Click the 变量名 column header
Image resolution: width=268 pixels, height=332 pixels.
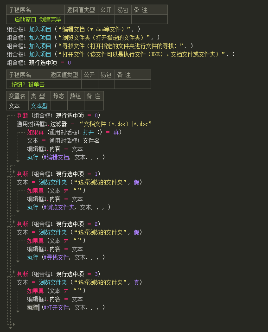point(17,96)
